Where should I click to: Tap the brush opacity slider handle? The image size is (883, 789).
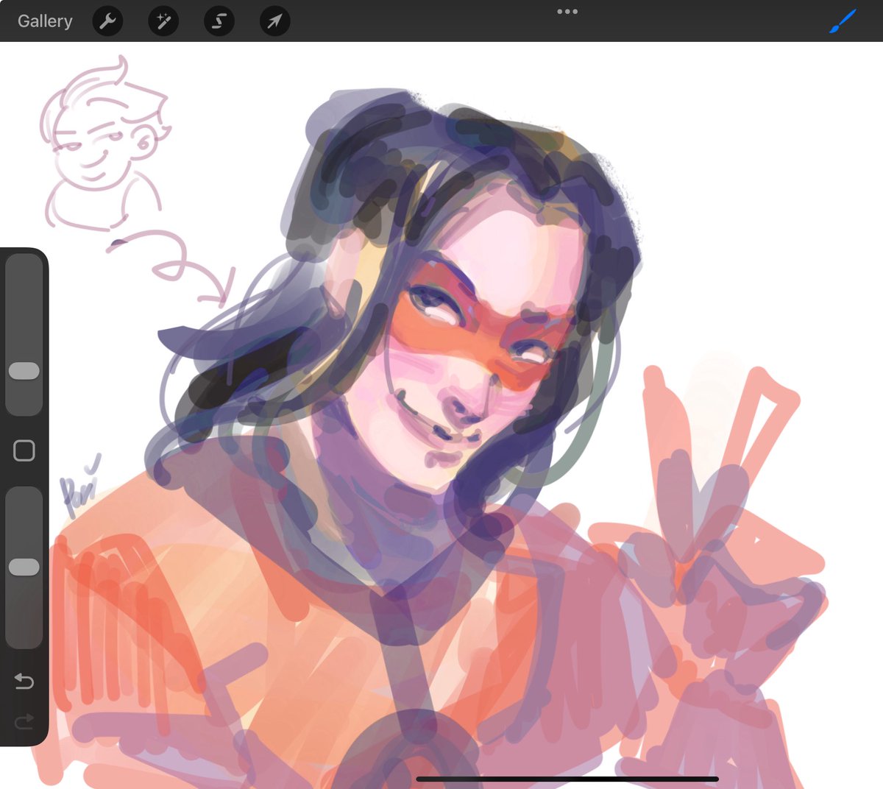click(x=24, y=567)
